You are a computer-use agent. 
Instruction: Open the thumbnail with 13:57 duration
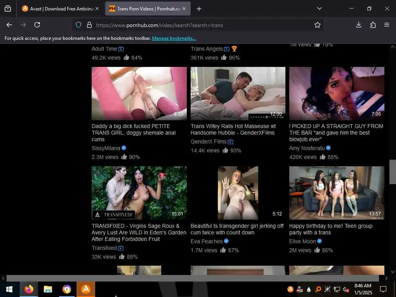coord(337,193)
